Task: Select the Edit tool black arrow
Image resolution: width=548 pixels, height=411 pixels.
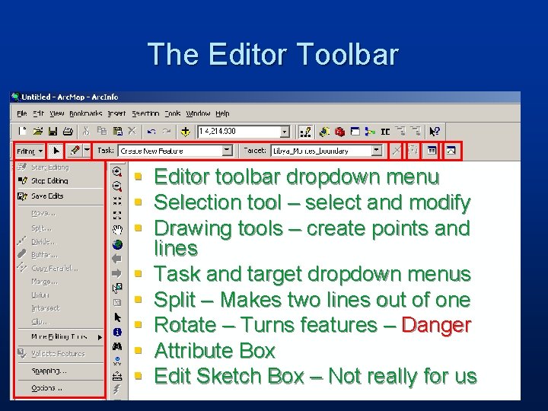Action: pyautogui.click(x=56, y=151)
